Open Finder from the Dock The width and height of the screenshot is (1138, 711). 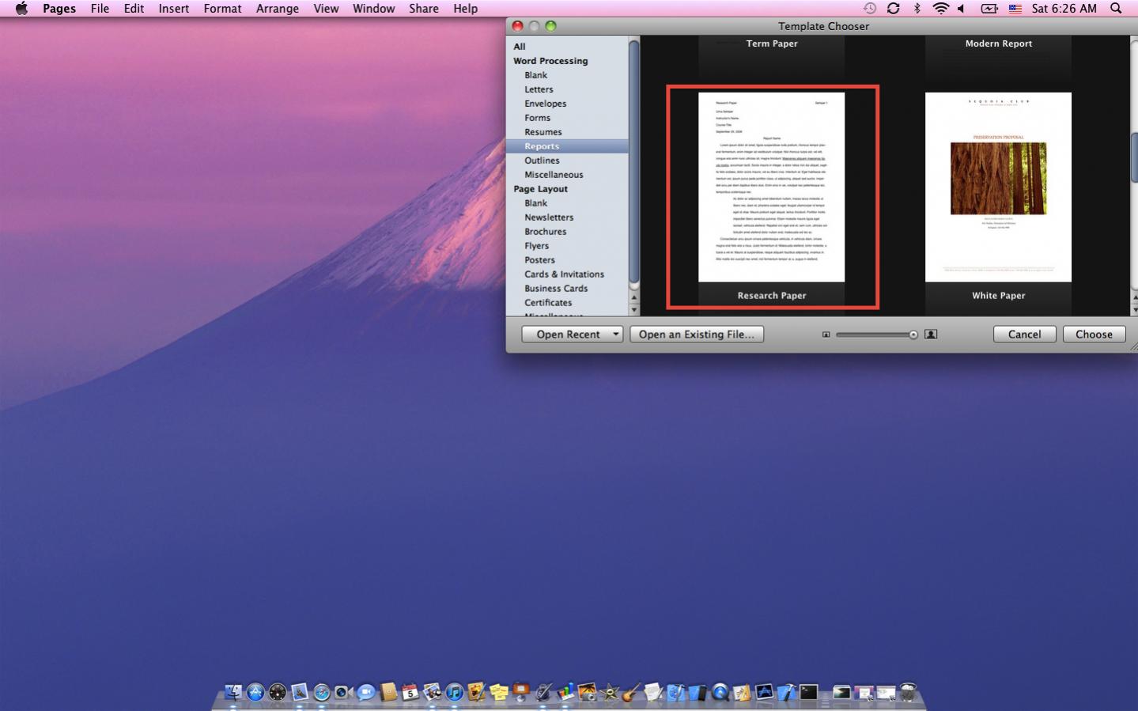click(233, 693)
